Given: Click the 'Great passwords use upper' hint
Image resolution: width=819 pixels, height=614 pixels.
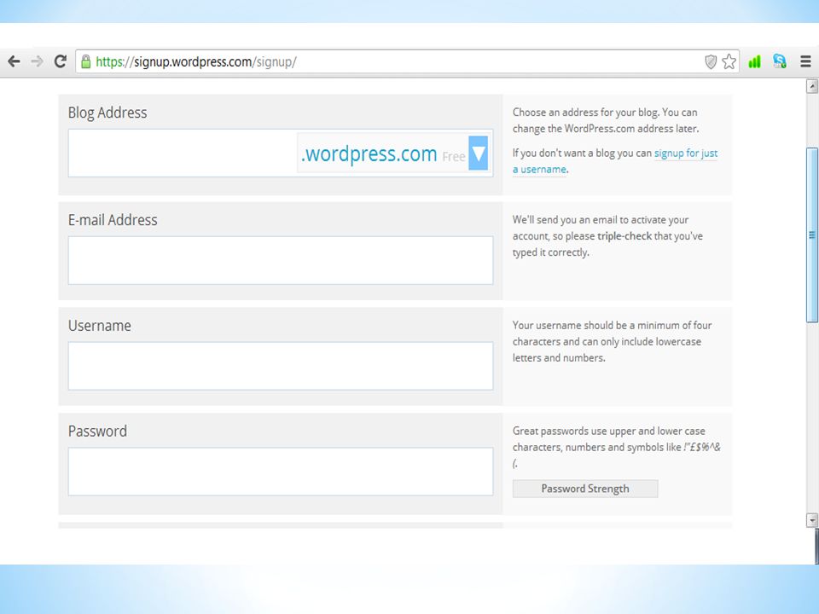Looking at the screenshot, I should 616,447.
